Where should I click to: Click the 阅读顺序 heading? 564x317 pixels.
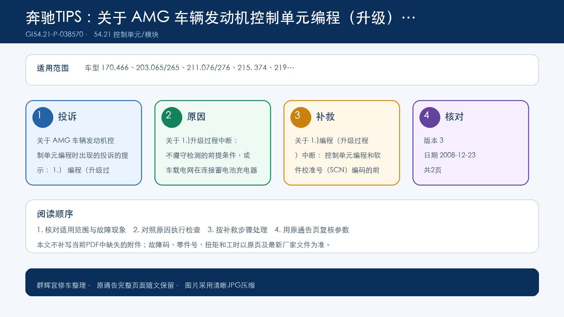pos(55,214)
